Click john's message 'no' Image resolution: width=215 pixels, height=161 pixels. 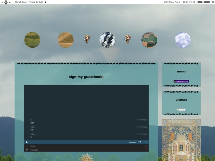point(32,130)
